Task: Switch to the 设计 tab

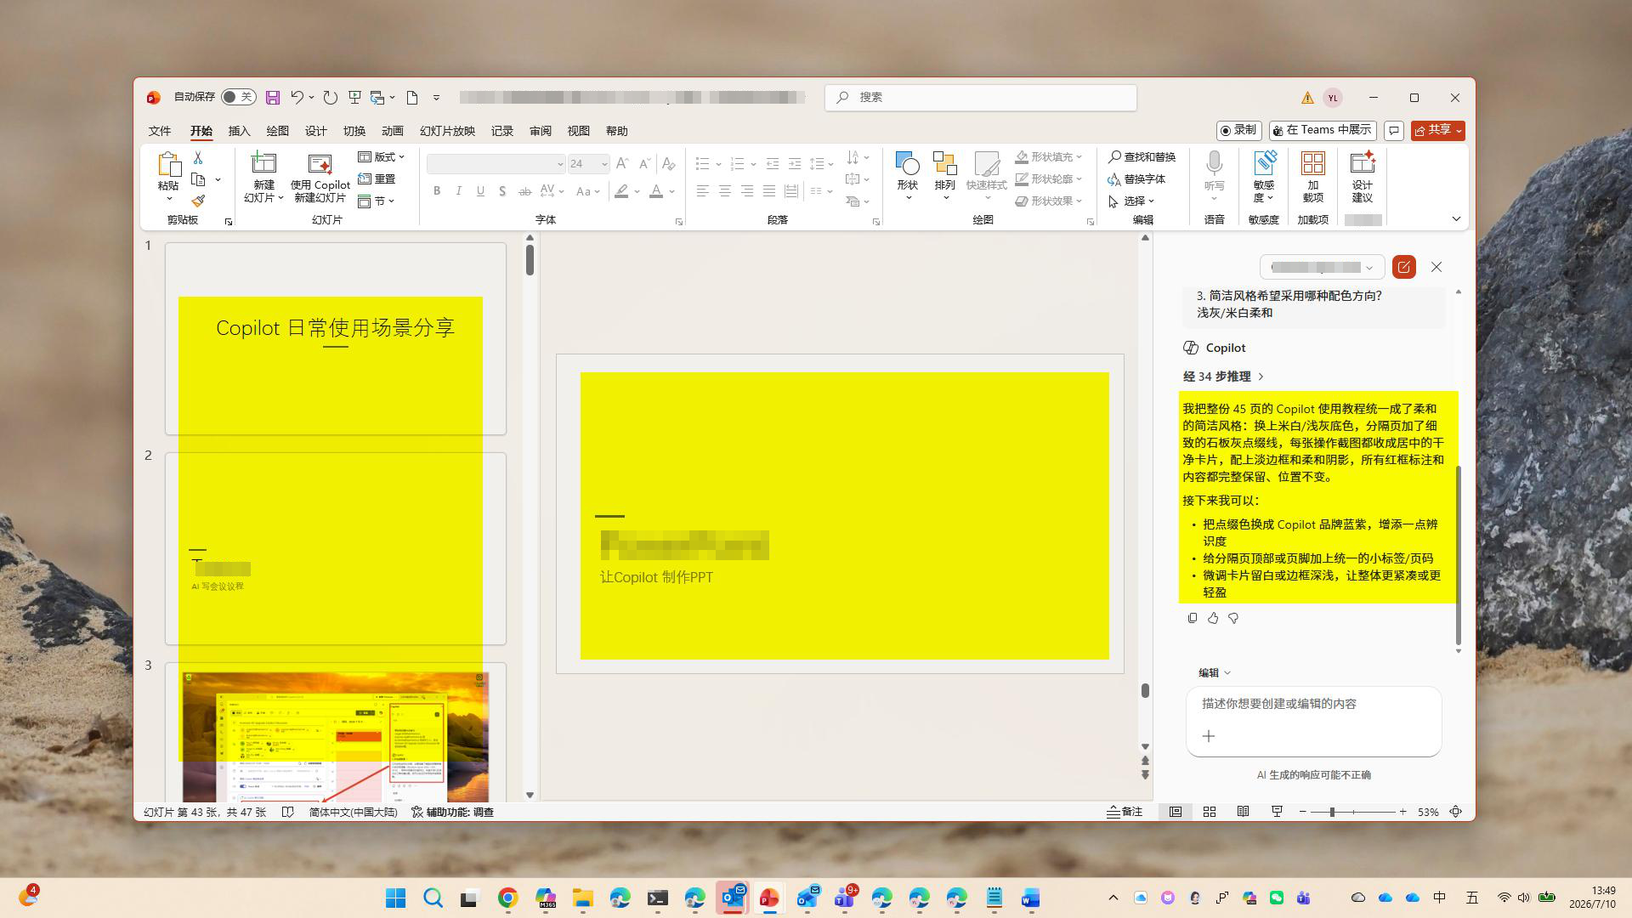Action: point(316,131)
